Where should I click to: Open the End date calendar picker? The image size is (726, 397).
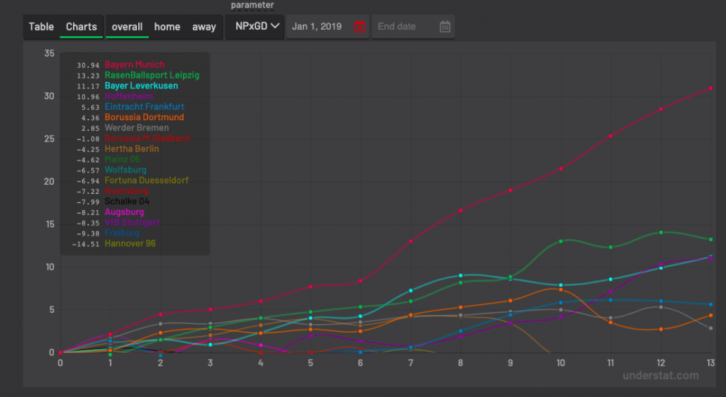click(x=445, y=27)
